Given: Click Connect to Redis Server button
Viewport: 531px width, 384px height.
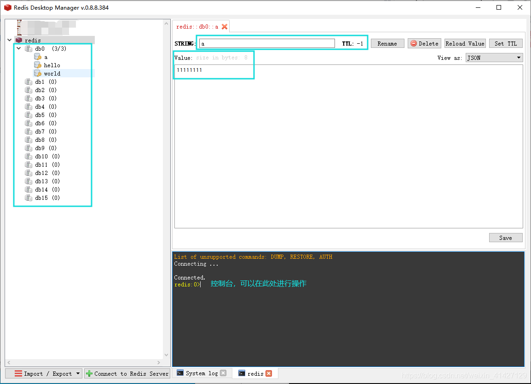Looking at the screenshot, I should click(x=127, y=373).
